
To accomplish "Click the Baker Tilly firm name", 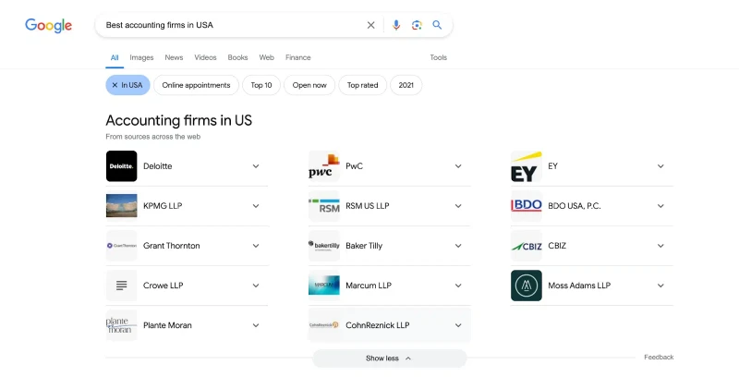I will (364, 246).
